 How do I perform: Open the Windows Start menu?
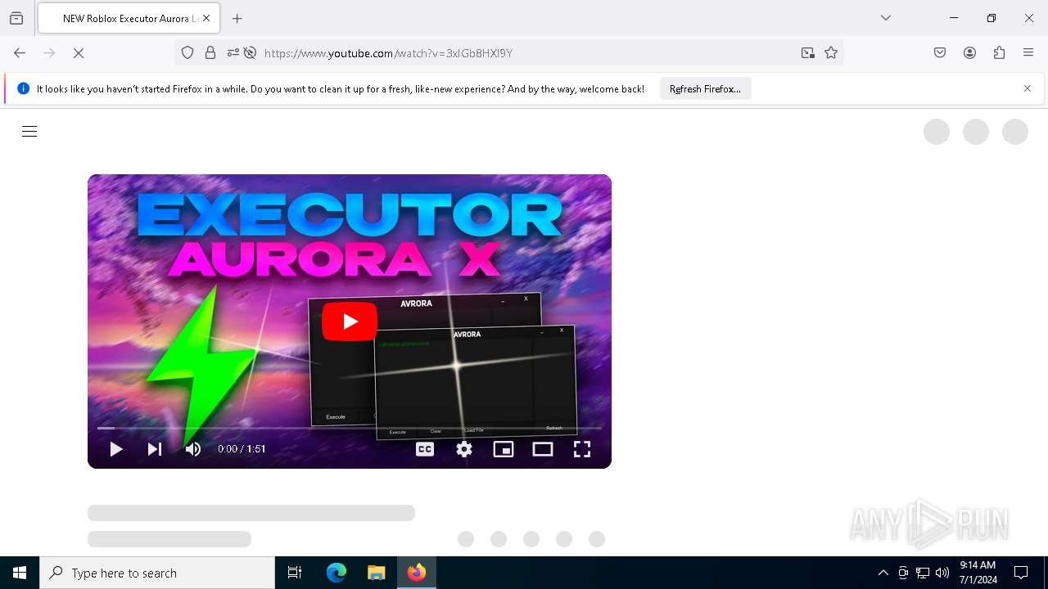tap(20, 573)
